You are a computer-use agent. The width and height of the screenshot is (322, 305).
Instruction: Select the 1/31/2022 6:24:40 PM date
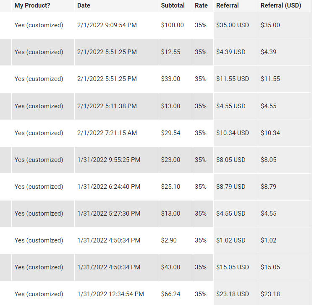point(109,187)
